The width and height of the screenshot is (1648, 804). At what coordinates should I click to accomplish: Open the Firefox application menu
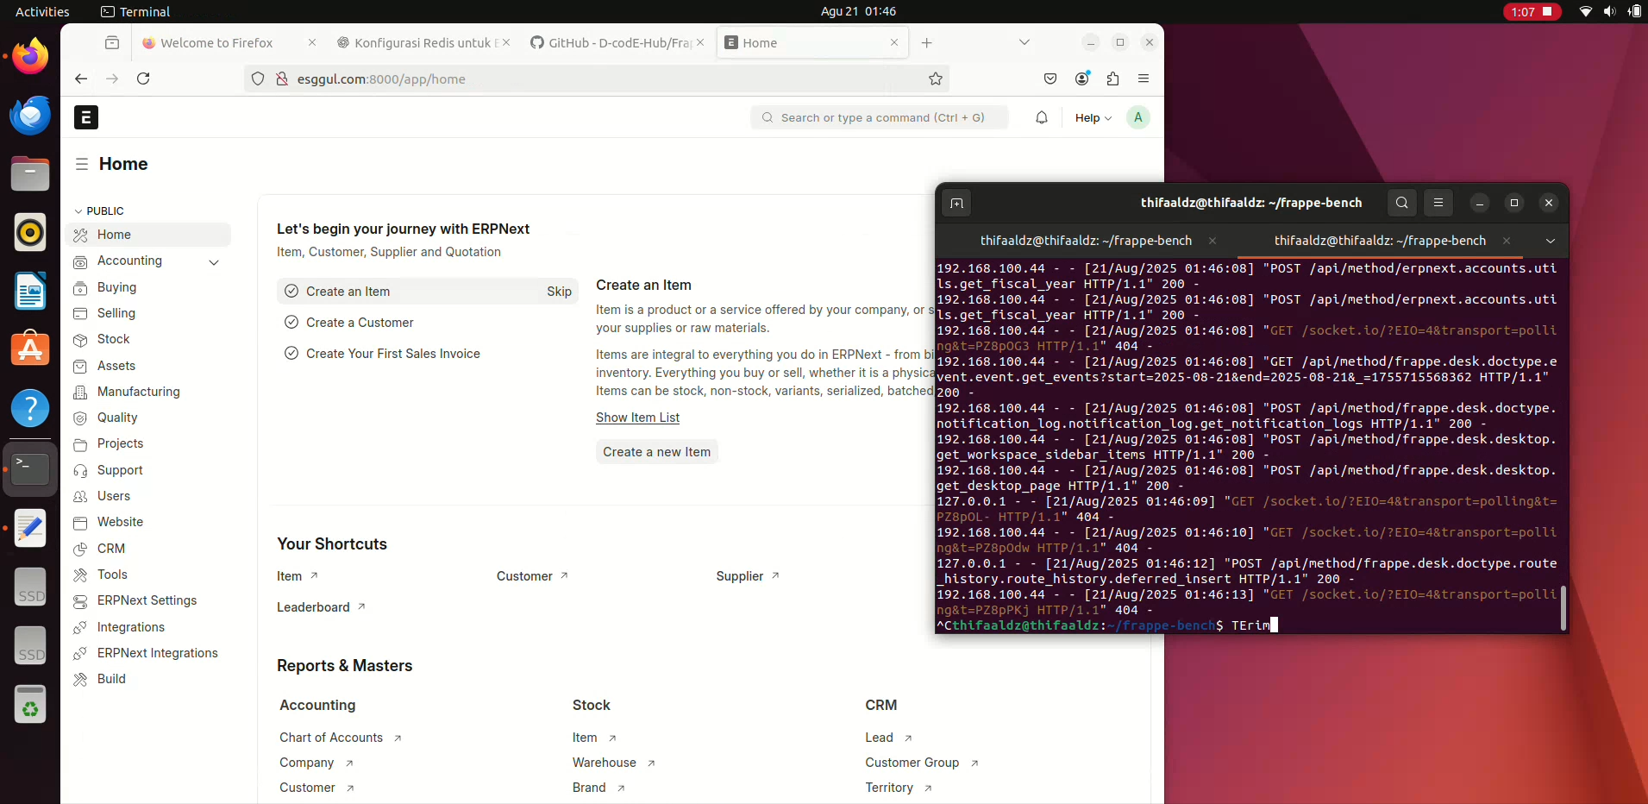point(1144,79)
